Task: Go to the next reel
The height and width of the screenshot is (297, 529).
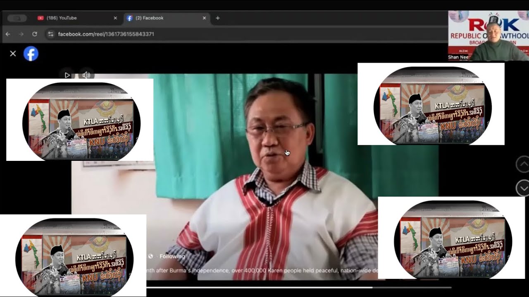Action: point(523,188)
